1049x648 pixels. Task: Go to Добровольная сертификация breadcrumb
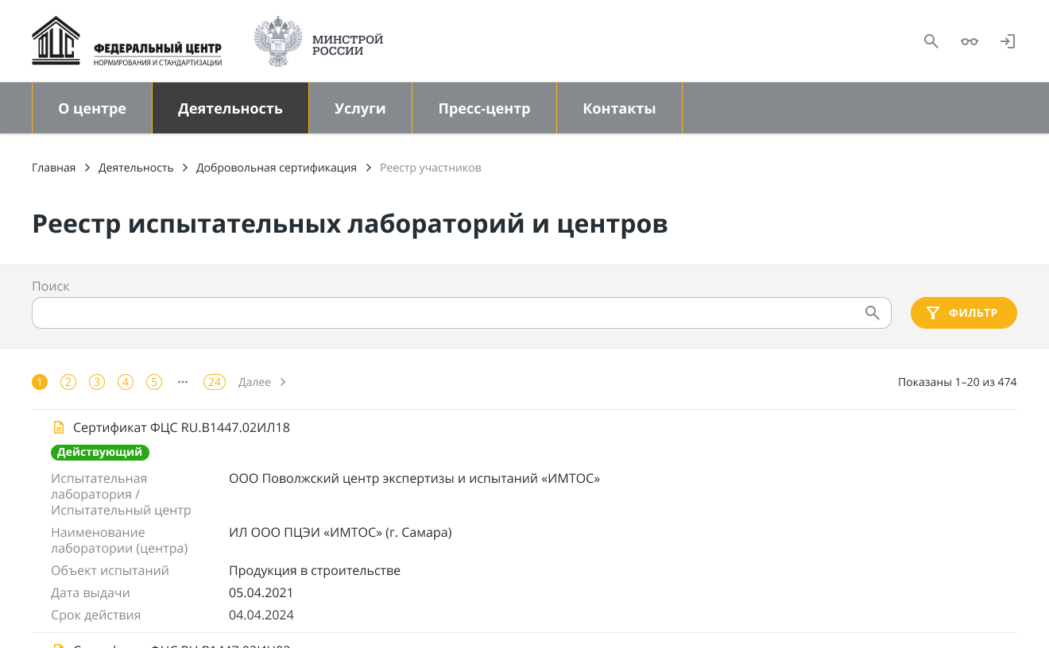click(276, 168)
